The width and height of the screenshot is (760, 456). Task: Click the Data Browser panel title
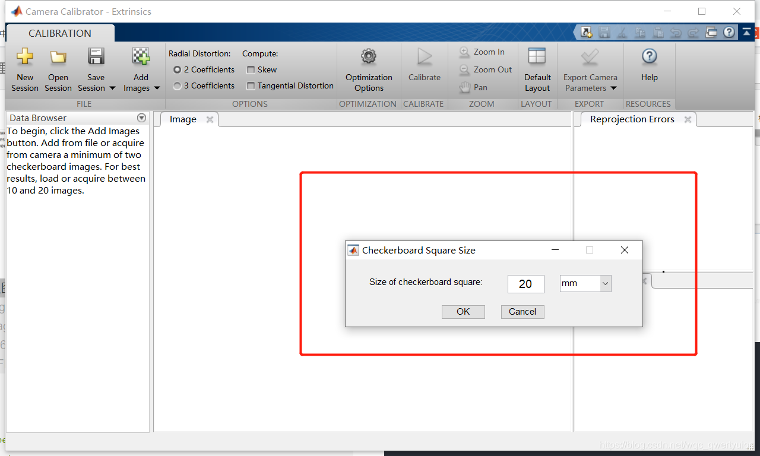tap(38, 118)
